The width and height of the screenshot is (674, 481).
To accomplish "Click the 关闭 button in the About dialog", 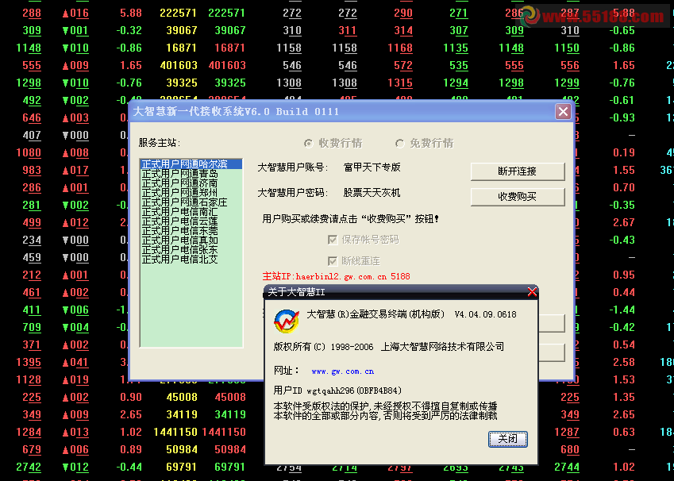I will (507, 439).
